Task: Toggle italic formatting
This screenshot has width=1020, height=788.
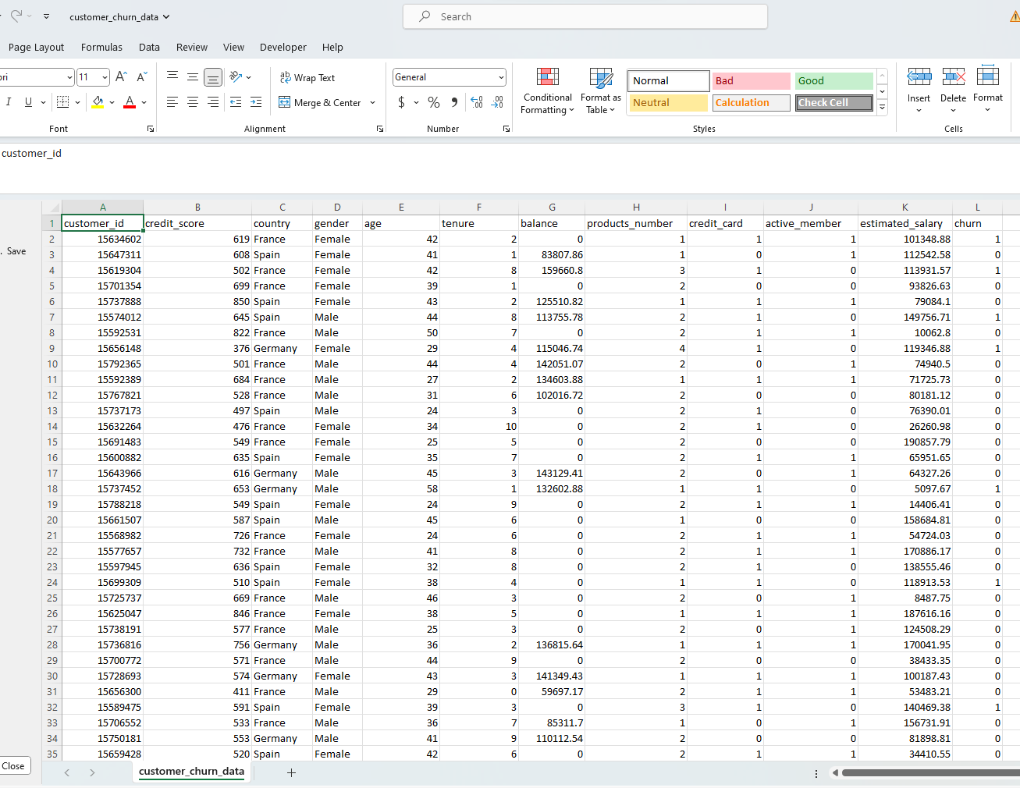Action: coord(10,102)
